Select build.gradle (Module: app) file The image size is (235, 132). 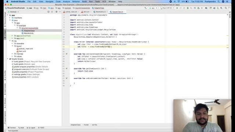coord(23,64)
